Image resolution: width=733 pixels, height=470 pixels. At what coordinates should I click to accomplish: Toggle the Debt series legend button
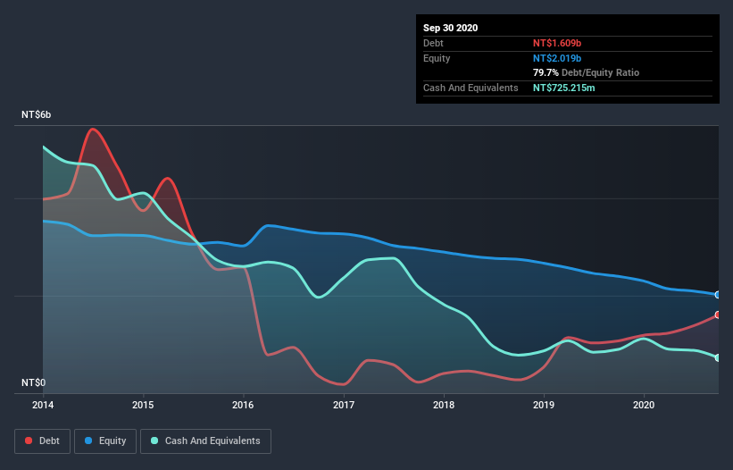coord(43,441)
